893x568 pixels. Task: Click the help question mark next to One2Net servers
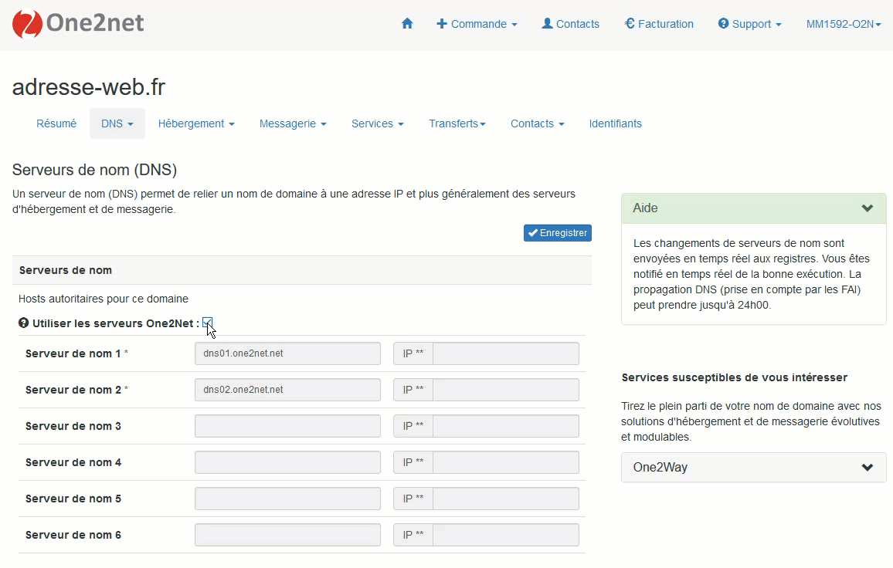click(23, 323)
